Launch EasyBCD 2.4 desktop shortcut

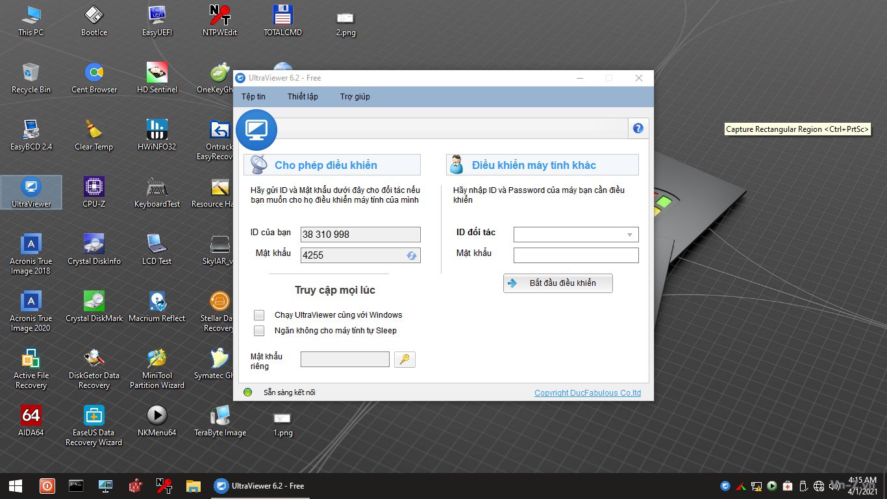[31, 135]
